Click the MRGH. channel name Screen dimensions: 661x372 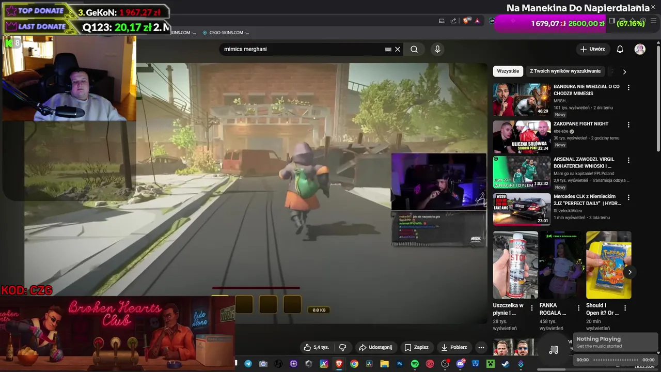(x=560, y=101)
